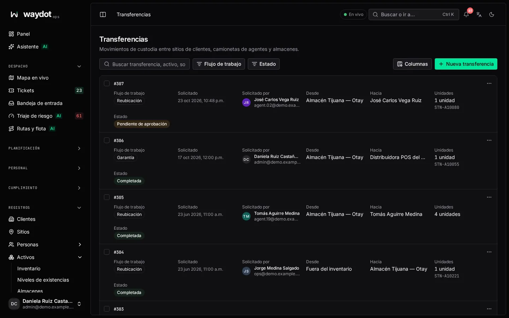Check the box next to transfer #304

[107, 252]
